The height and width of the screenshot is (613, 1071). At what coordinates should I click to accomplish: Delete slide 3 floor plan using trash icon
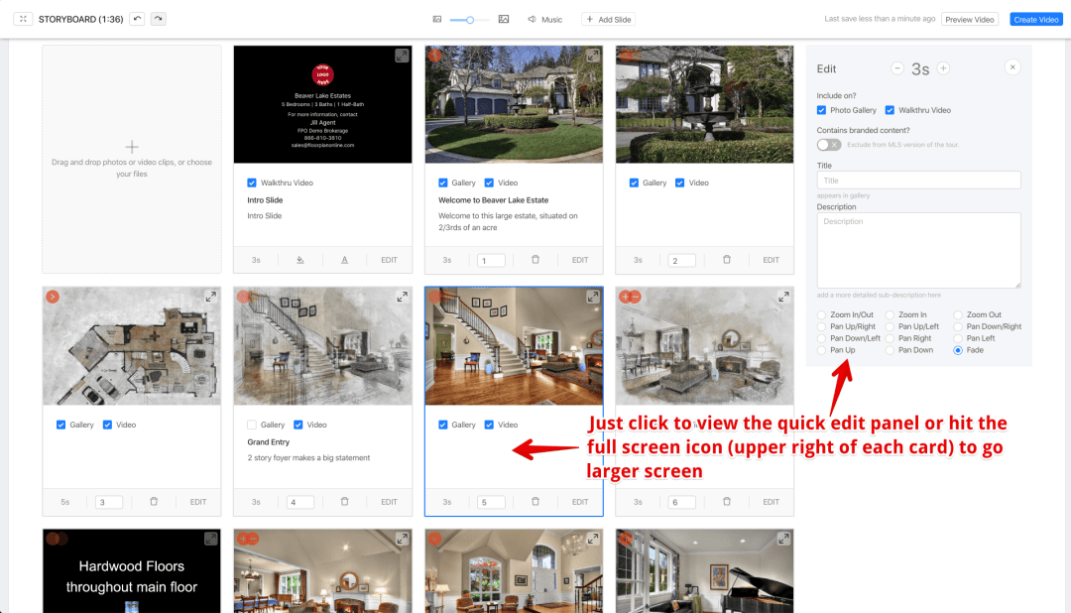pos(154,502)
